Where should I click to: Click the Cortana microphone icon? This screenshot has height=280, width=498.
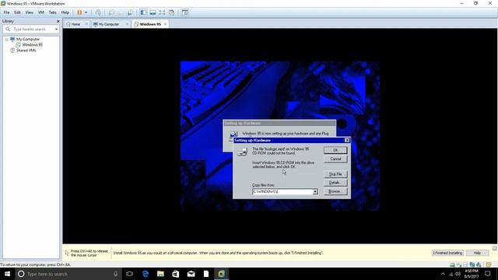pyautogui.click(x=116, y=274)
